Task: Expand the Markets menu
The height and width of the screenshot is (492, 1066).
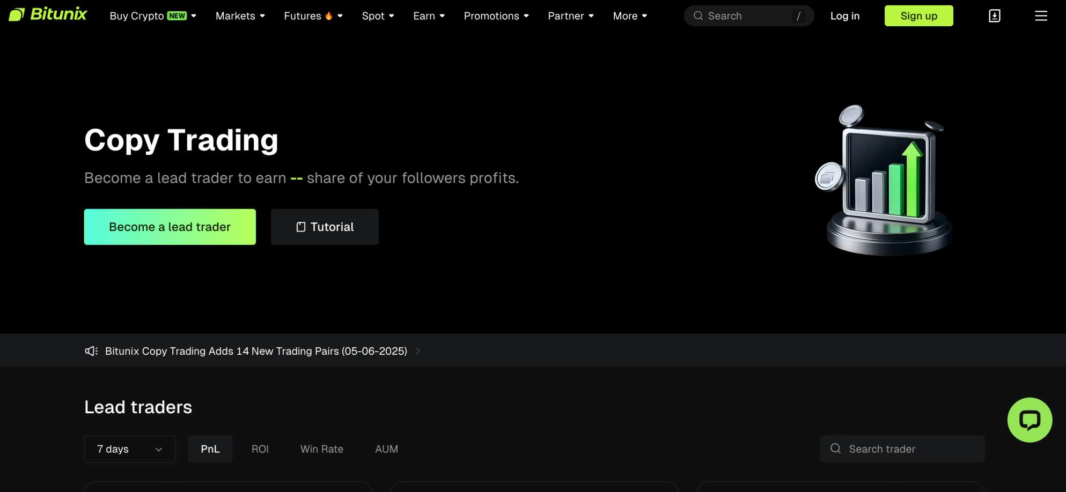Action: click(240, 16)
